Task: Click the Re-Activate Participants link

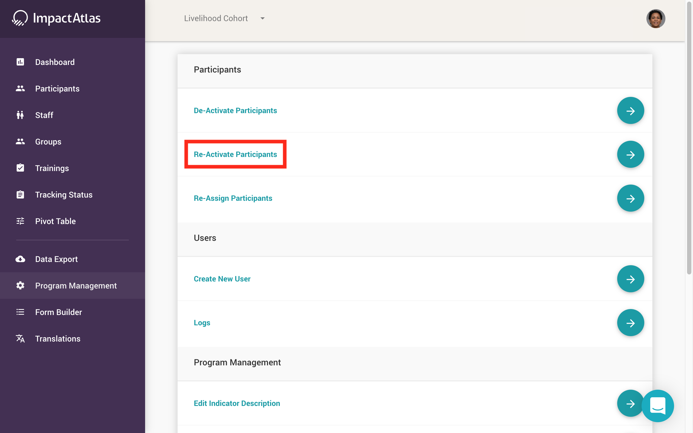Action: 235,154
